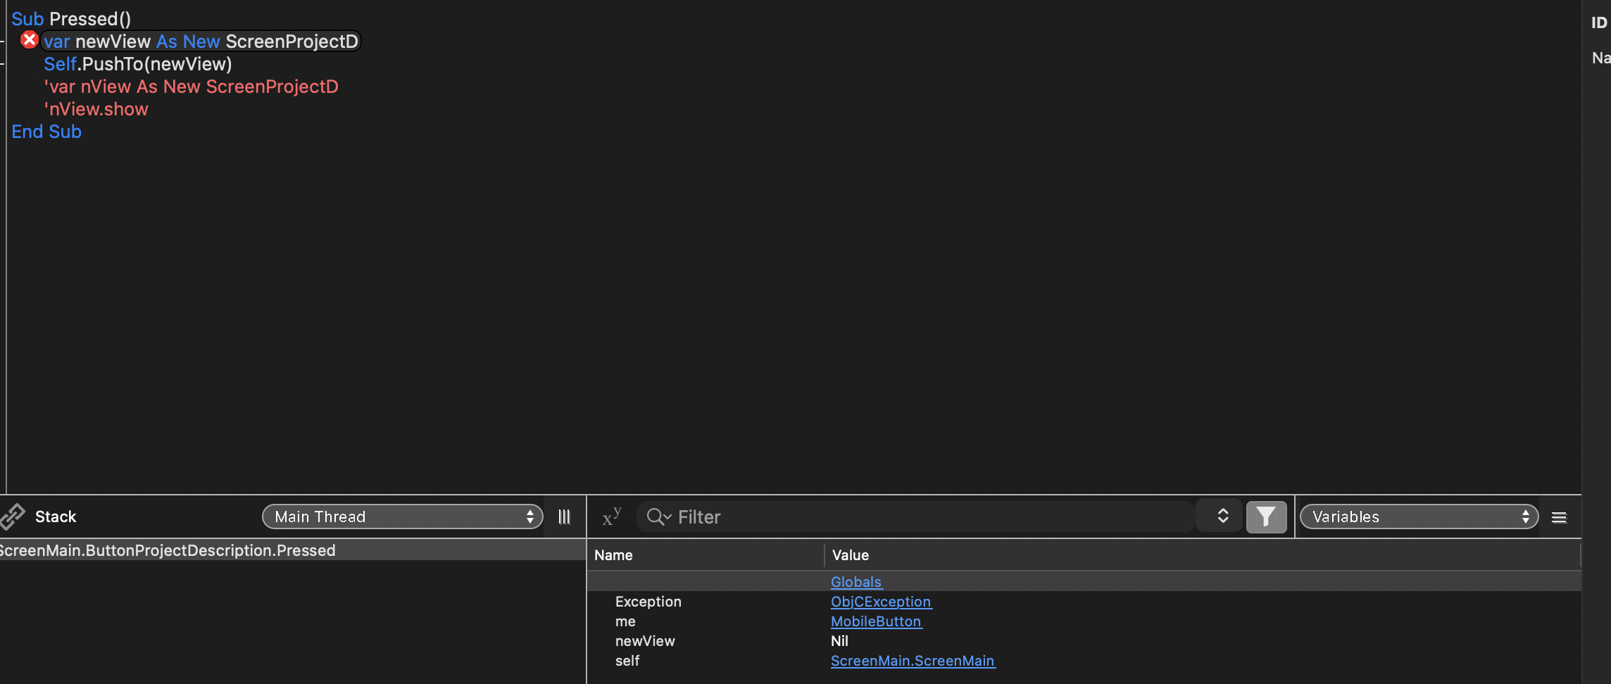Open the MobileButton value link
Image resolution: width=1611 pixels, height=684 pixels.
pyautogui.click(x=876, y=621)
